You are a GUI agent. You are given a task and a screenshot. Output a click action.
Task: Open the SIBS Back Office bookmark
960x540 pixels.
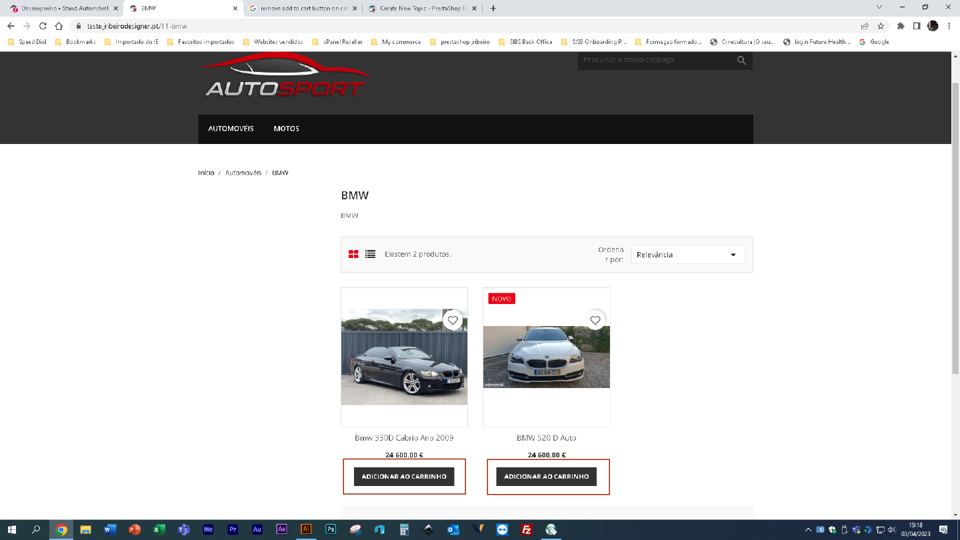[525, 41]
